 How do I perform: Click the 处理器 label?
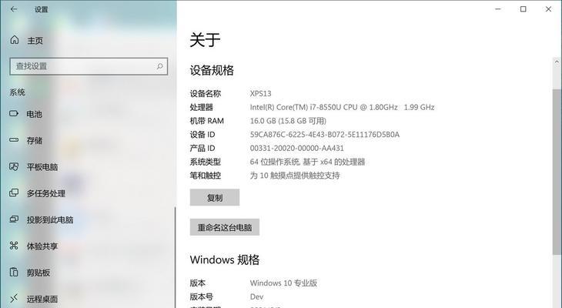click(x=202, y=107)
